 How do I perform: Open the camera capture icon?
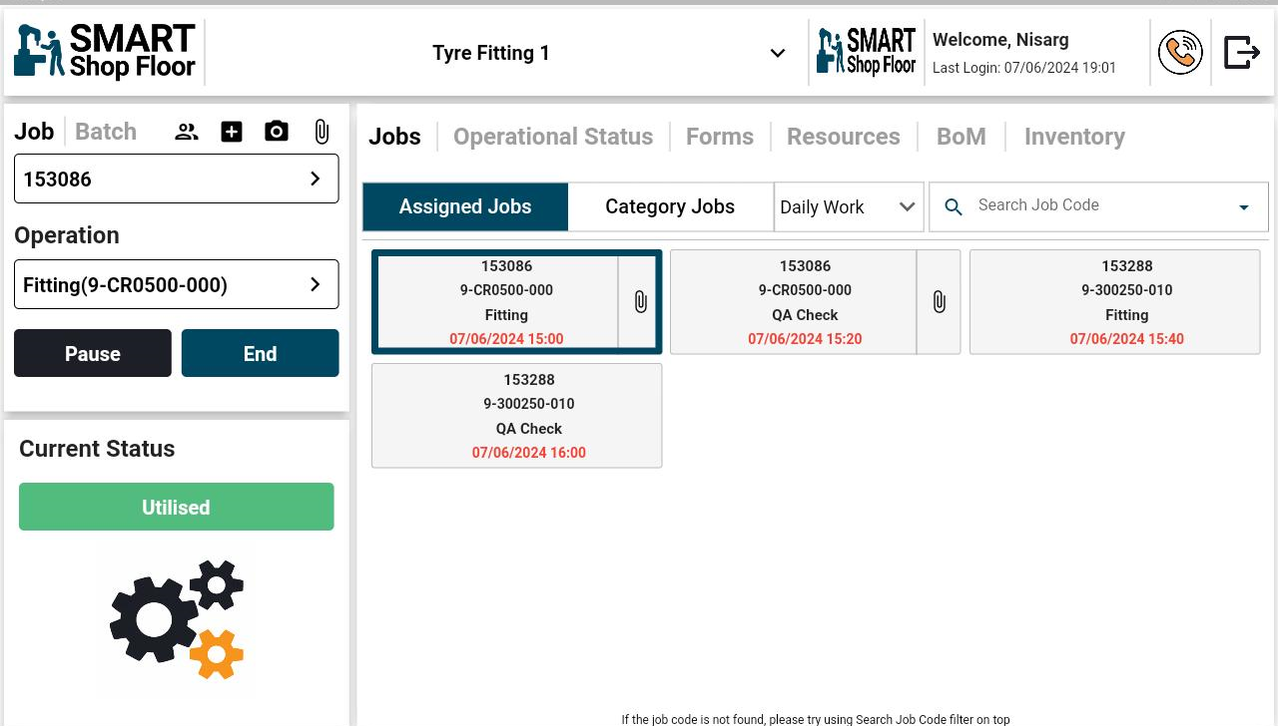(x=277, y=132)
